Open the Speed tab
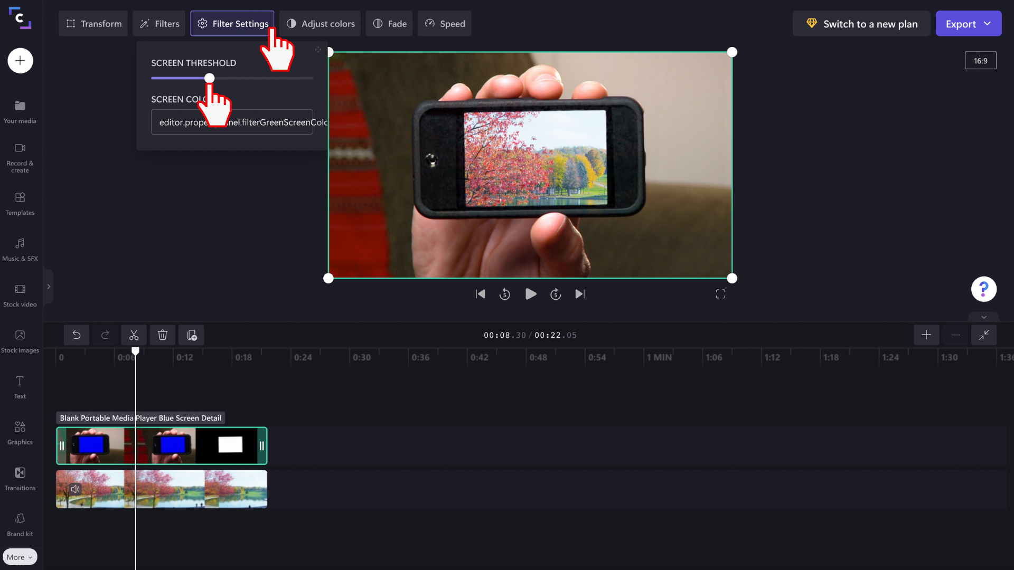Viewport: 1014px width, 570px height. tap(444, 23)
